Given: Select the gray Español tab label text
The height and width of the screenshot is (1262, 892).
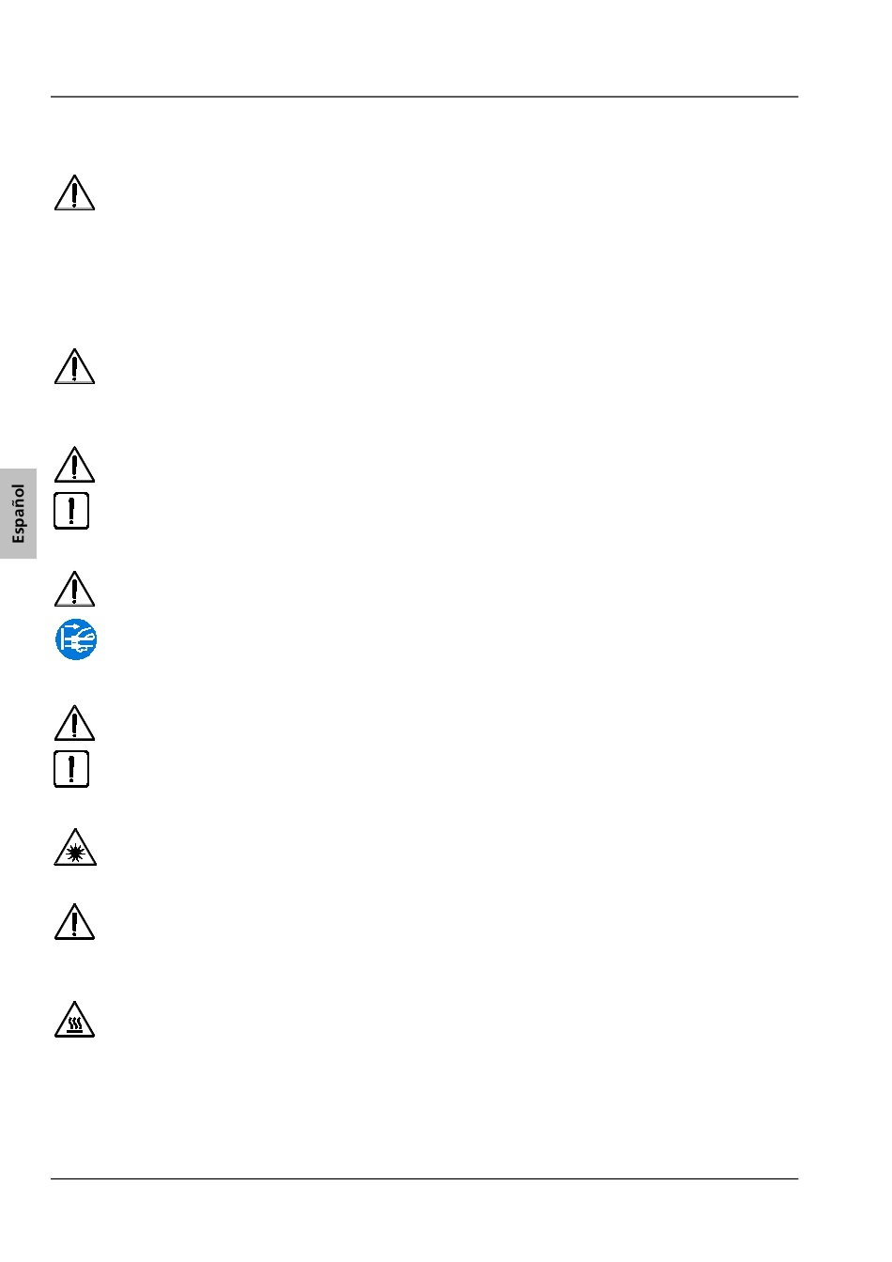Looking at the screenshot, I should [x=18, y=514].
